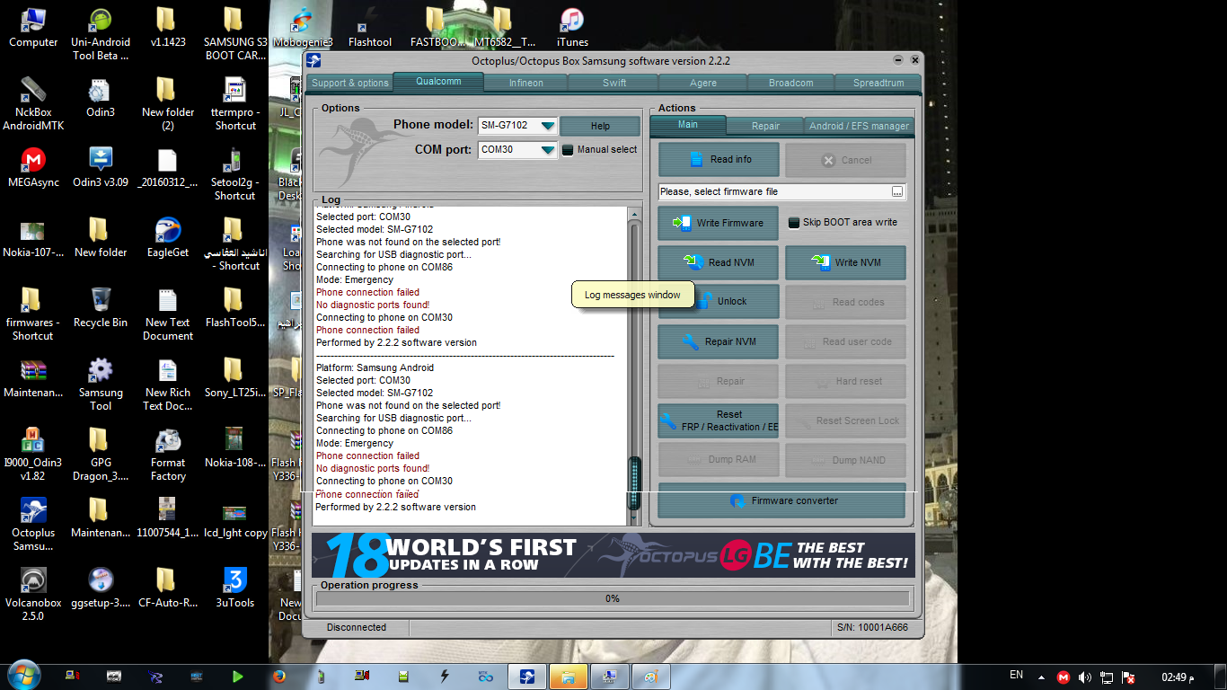
Task: Launch Firefox from the taskbar
Action: pyautogui.click(x=278, y=677)
